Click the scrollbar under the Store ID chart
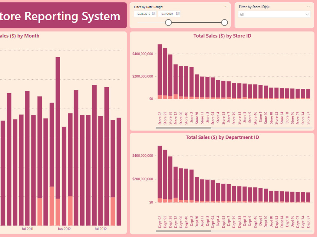 184,128
